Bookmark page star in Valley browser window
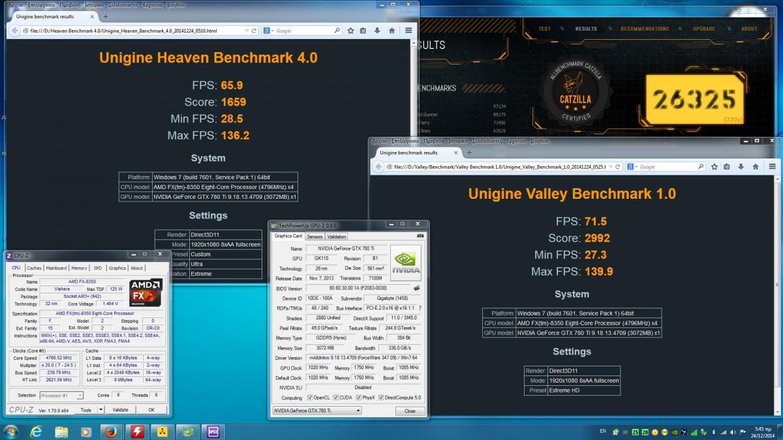 click(x=714, y=166)
